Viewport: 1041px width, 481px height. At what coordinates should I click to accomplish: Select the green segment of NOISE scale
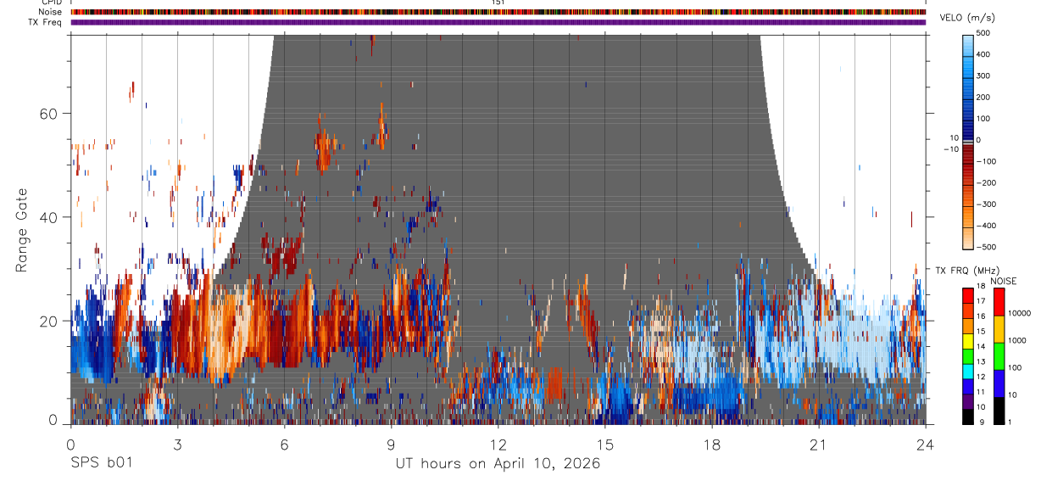click(999, 356)
